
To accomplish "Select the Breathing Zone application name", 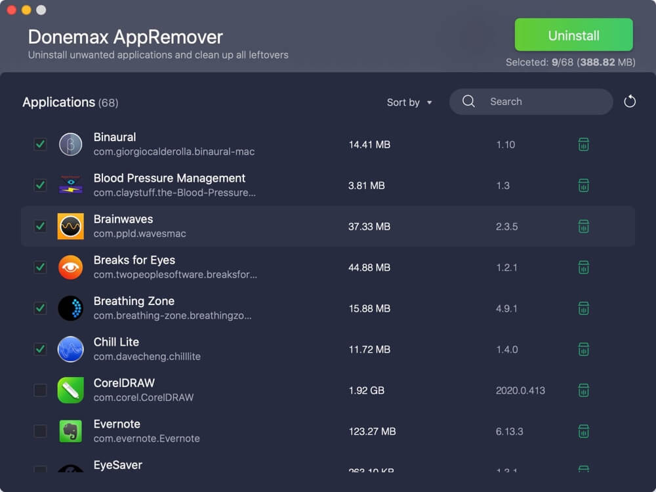I will pos(134,301).
